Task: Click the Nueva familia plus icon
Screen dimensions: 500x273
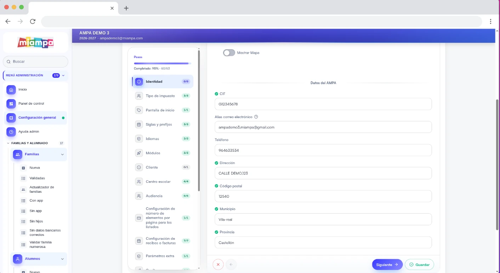Action: tap(23, 168)
